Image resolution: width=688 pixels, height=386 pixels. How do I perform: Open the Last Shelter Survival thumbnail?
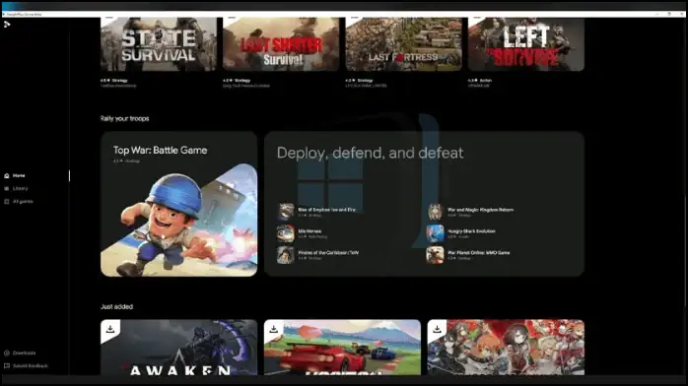[281, 43]
